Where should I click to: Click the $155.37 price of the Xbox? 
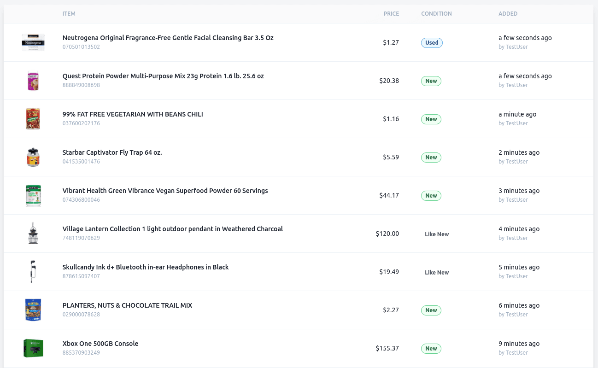click(x=387, y=348)
